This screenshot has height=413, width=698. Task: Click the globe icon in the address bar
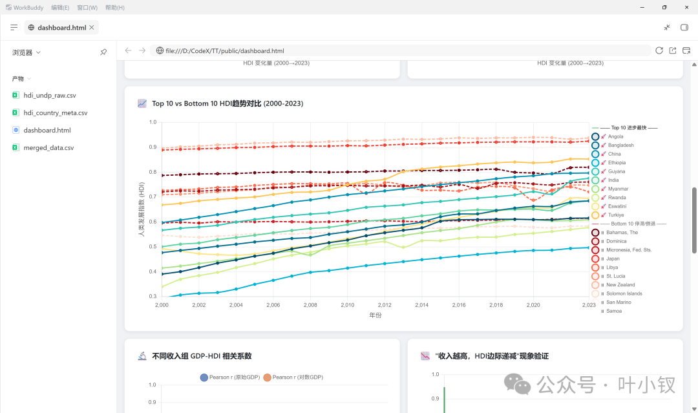click(x=160, y=50)
